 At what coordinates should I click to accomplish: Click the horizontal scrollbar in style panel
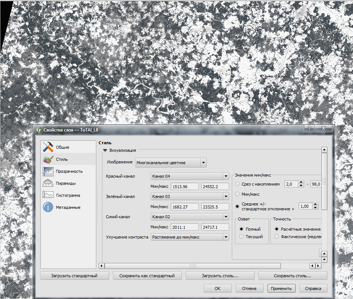point(193,266)
